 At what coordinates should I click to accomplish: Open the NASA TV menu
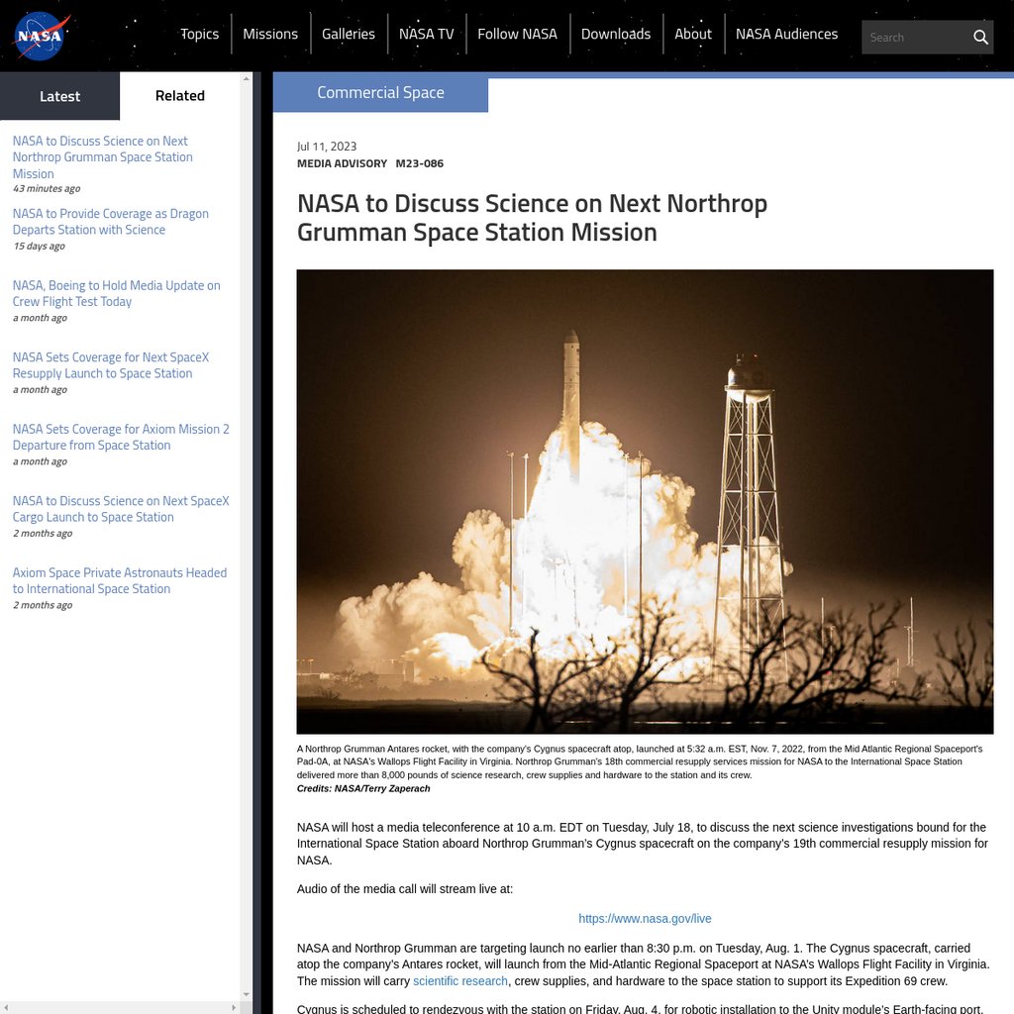pos(426,34)
